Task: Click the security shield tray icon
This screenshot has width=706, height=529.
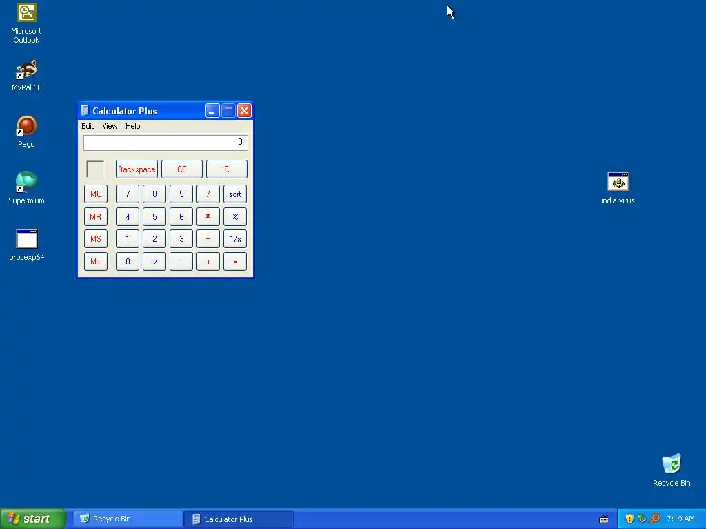Action: [629, 519]
